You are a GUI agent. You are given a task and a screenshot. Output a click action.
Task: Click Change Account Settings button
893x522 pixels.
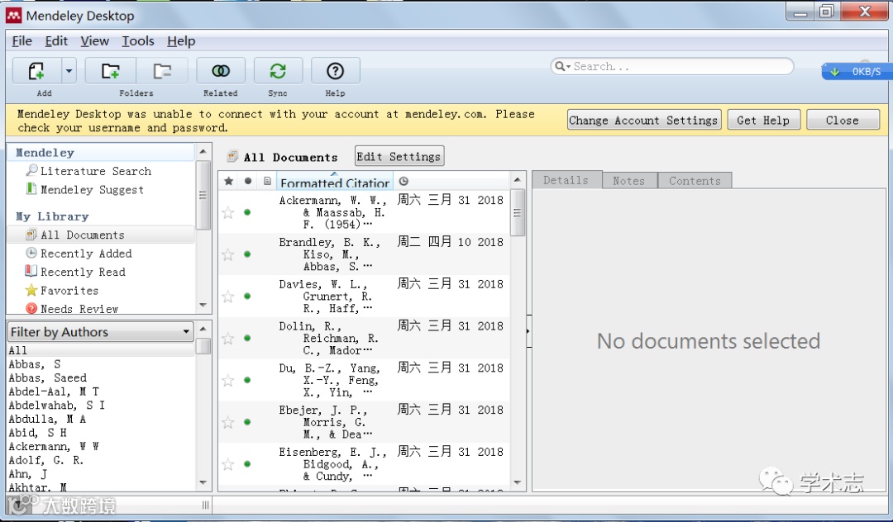click(x=644, y=120)
